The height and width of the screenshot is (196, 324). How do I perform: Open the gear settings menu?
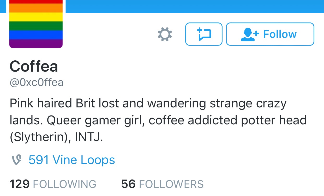click(x=165, y=34)
